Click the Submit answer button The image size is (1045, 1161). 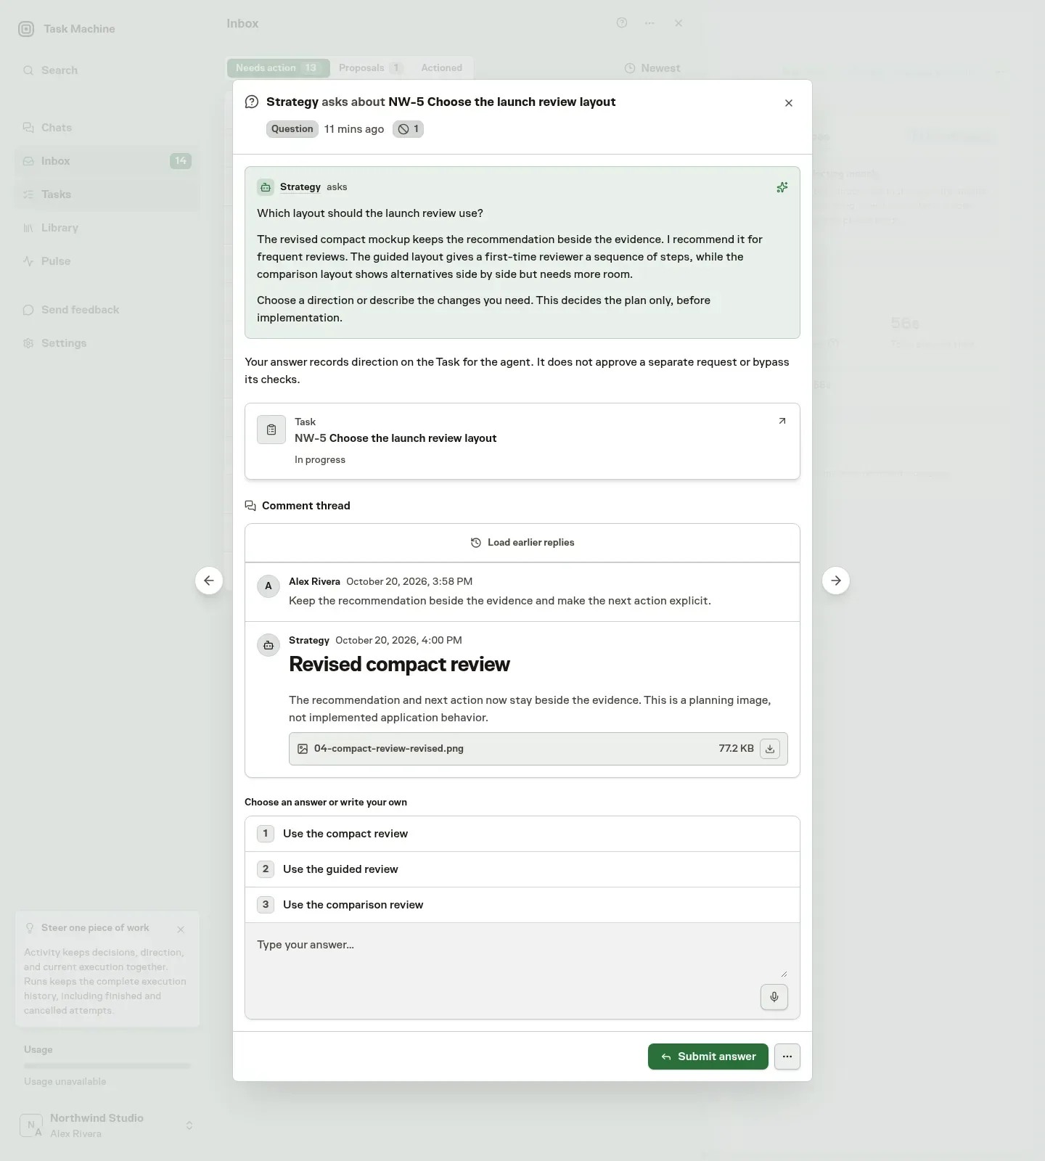[x=708, y=1057]
